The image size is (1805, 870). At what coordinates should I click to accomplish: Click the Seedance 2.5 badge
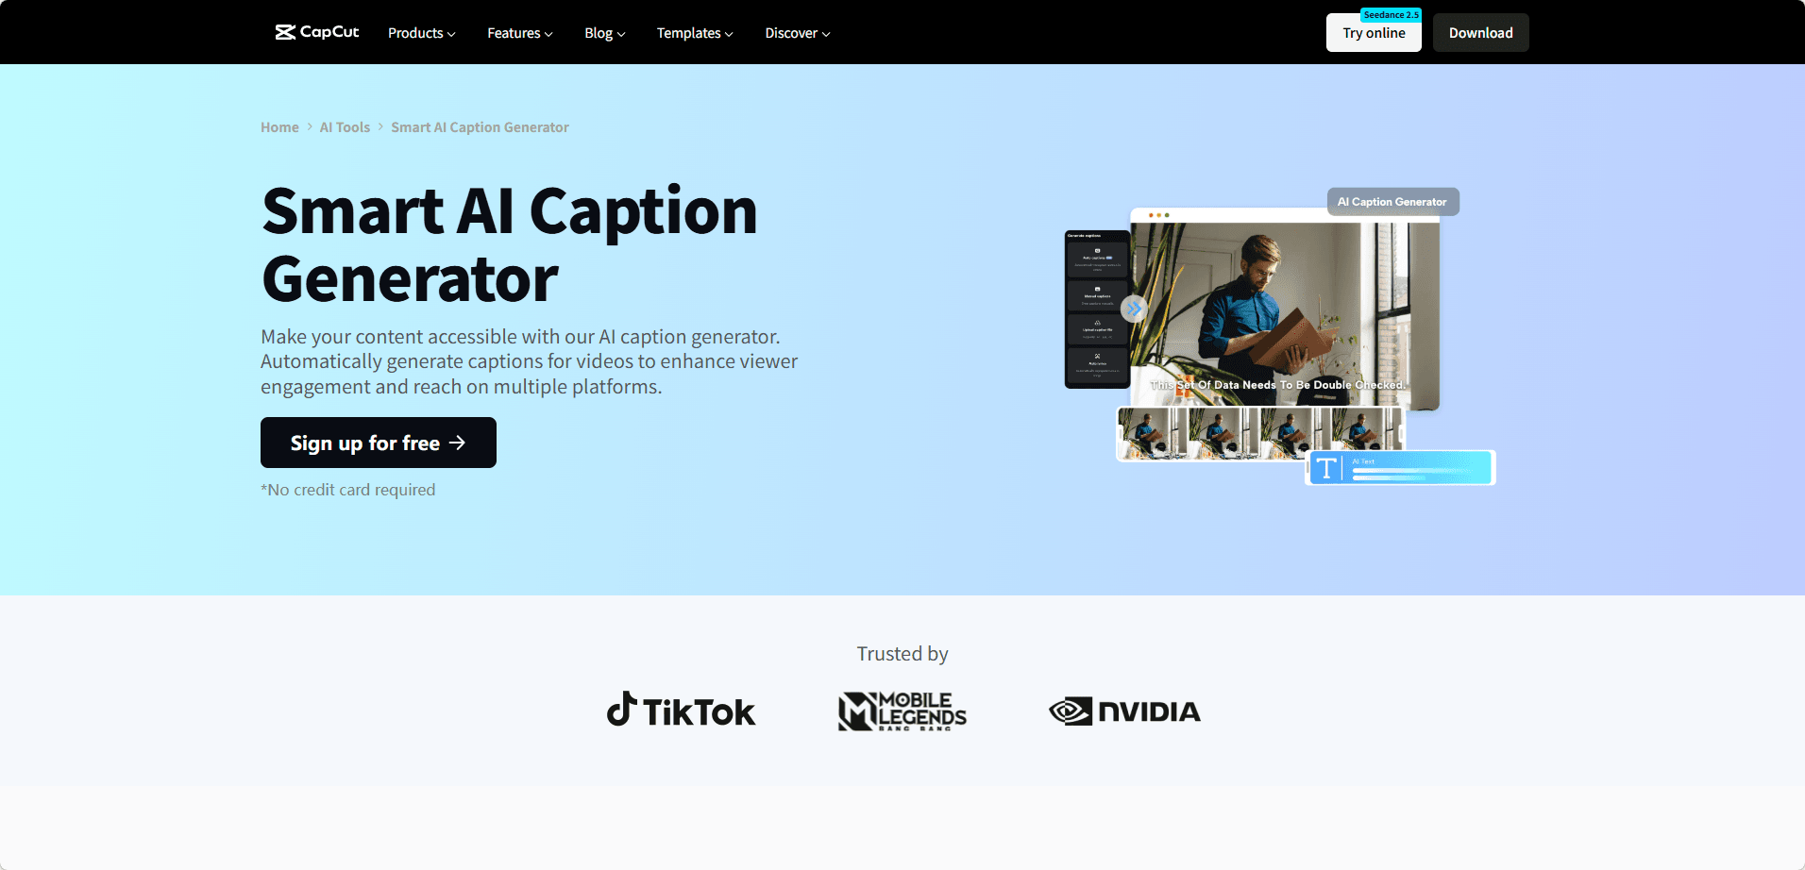tap(1391, 15)
